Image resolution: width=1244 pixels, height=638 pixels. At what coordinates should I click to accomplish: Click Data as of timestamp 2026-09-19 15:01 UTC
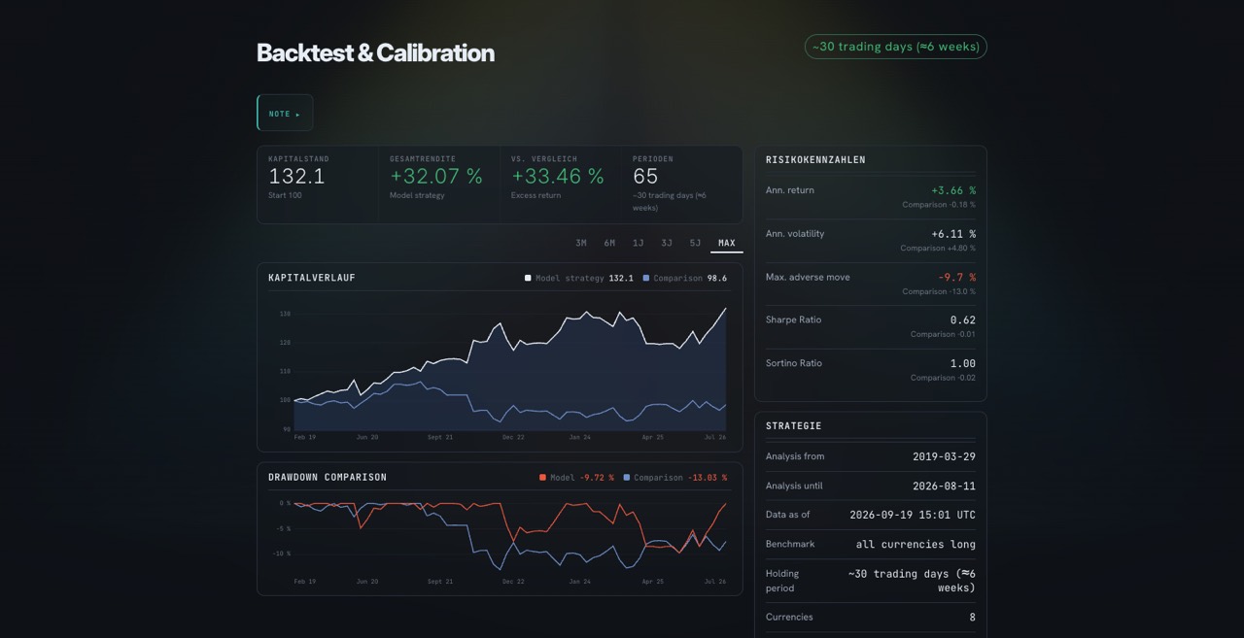pyautogui.click(x=913, y=515)
